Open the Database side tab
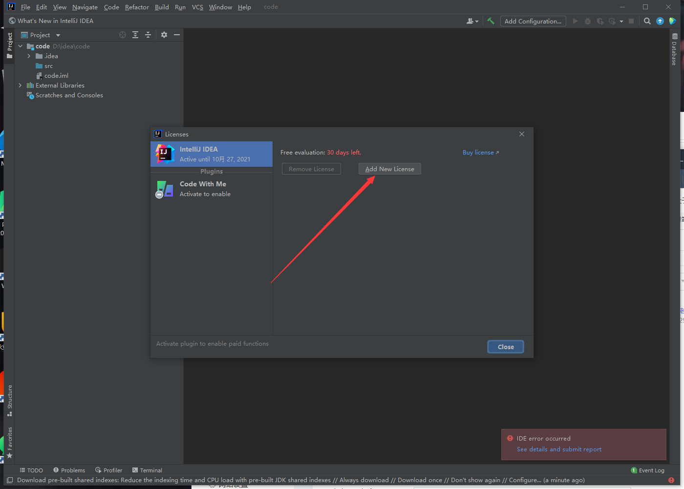Image resolution: width=684 pixels, height=489 pixels. [674, 49]
